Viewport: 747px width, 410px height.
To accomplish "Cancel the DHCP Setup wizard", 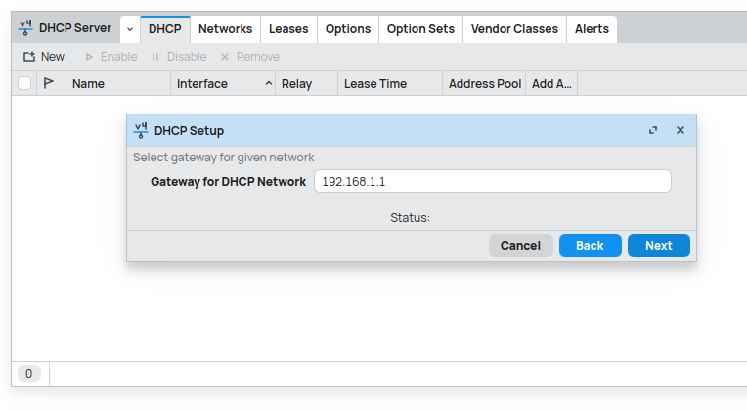I will tap(520, 246).
